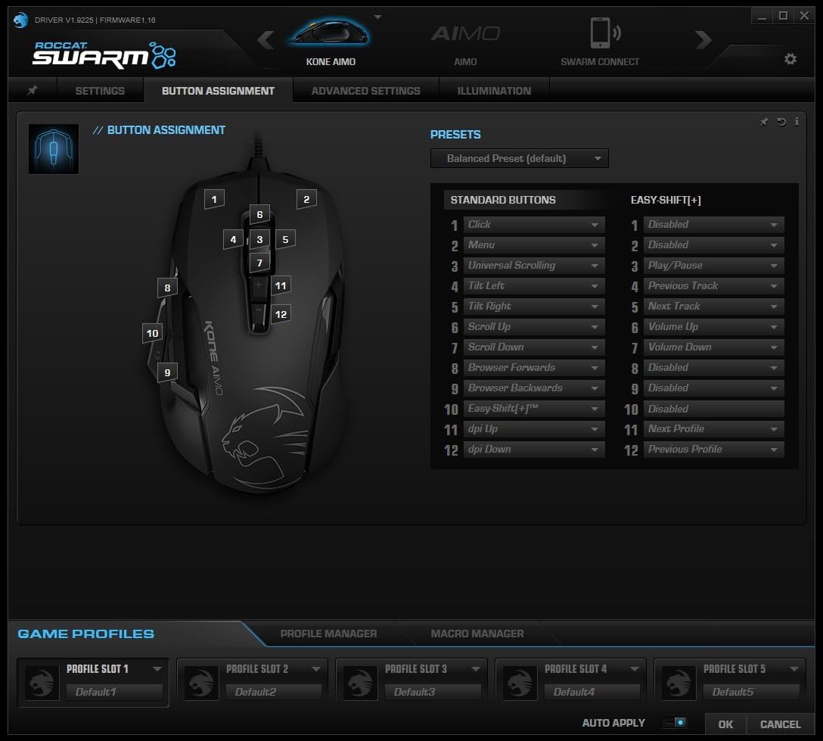Pin the Button Assignment panel
Viewport: 823px width, 741px height.
tap(764, 122)
